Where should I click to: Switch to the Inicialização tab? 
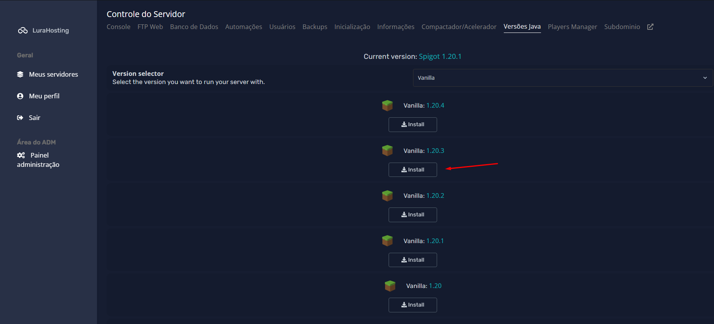(352, 27)
